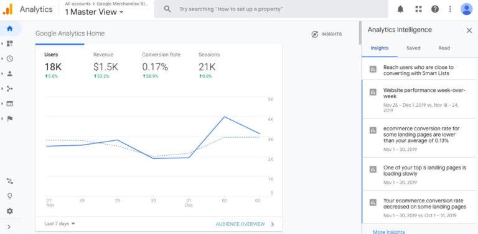
Task: Click the Insights swirl icon
Action: (315, 34)
